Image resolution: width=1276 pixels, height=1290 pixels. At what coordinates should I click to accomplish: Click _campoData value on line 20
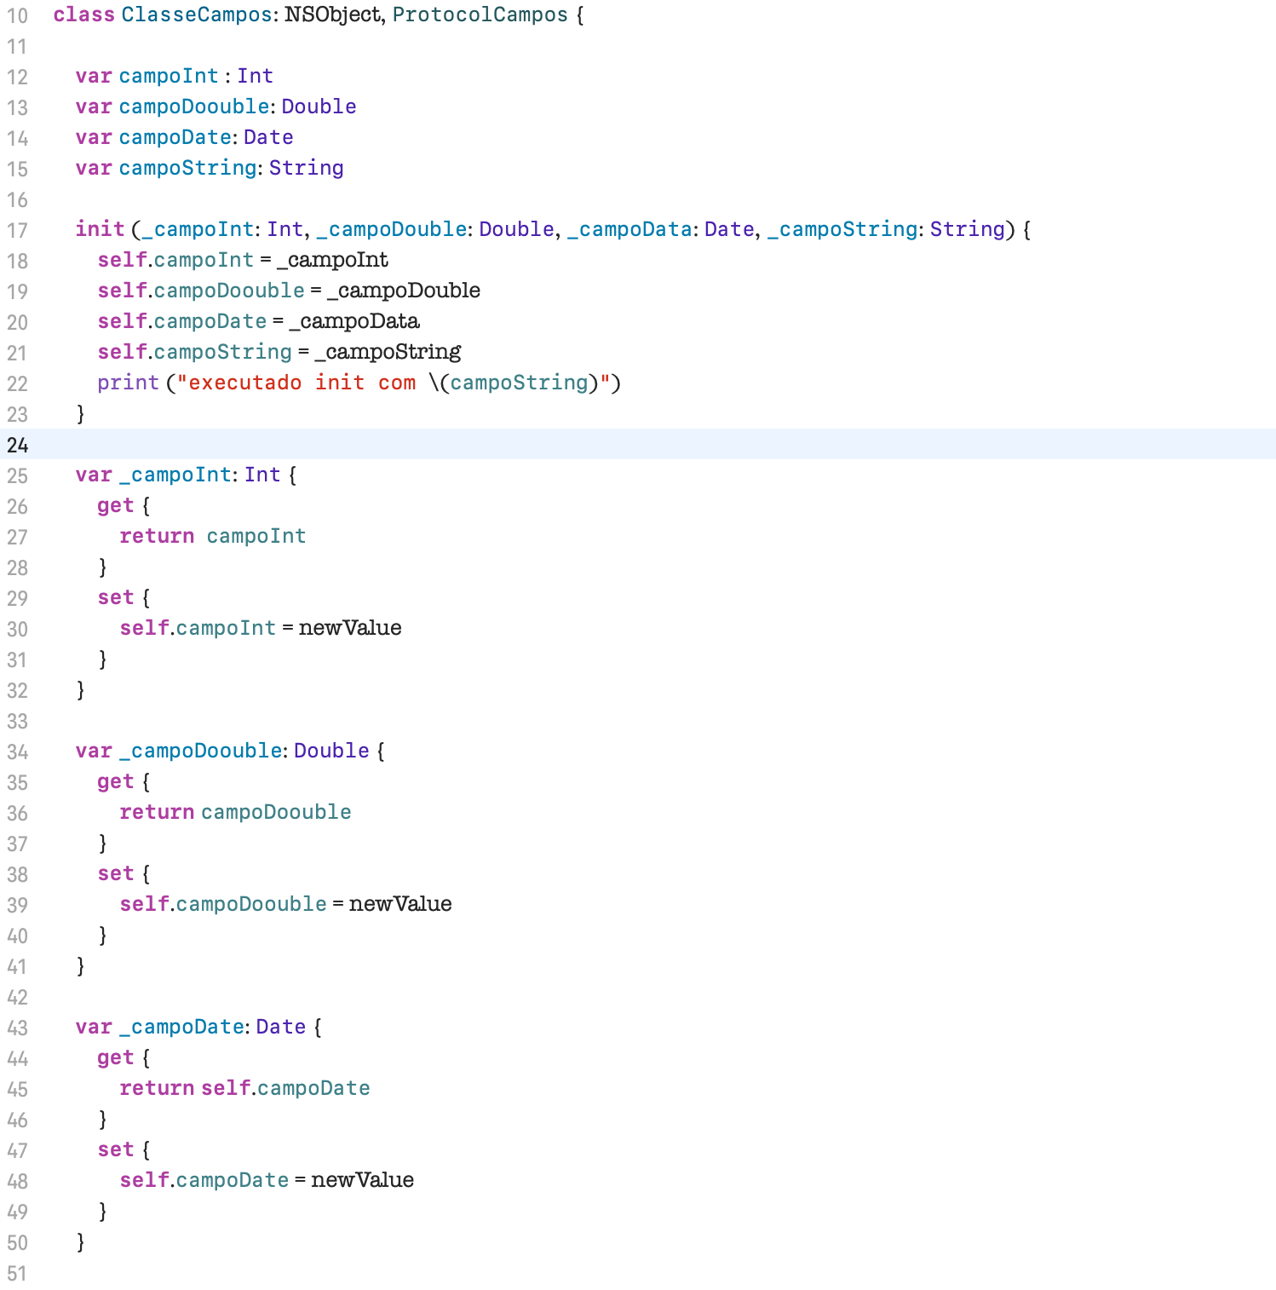[x=354, y=322]
